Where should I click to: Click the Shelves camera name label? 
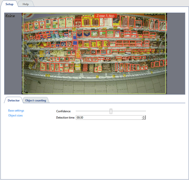tap(10, 16)
